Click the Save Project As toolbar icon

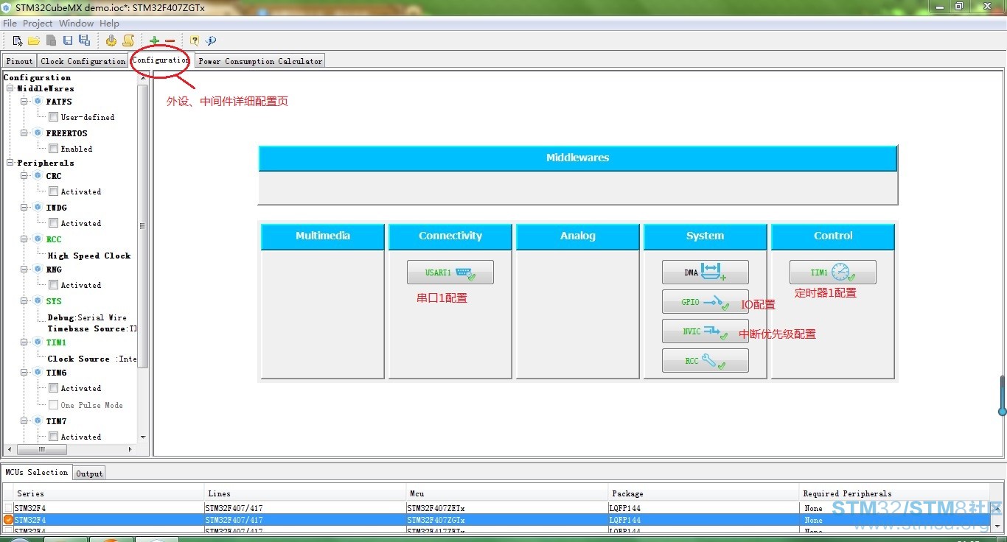click(x=84, y=41)
